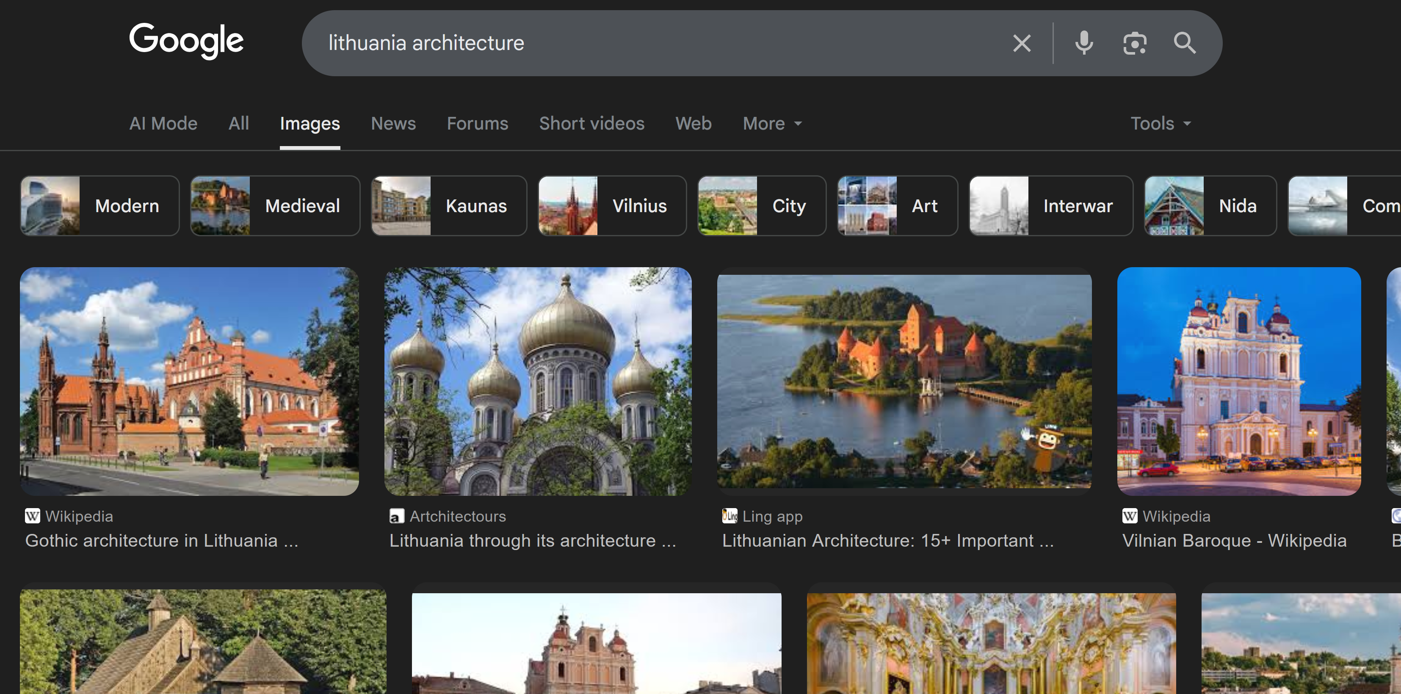Click the Ling app source favicon
Image resolution: width=1401 pixels, height=694 pixels.
[x=730, y=516]
